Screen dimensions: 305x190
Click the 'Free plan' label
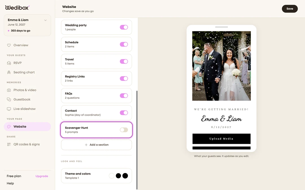point(14,176)
